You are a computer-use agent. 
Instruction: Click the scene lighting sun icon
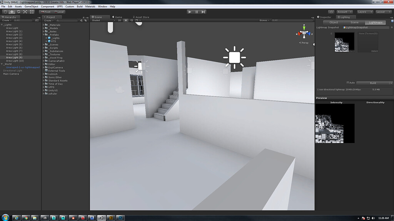click(x=125, y=20)
